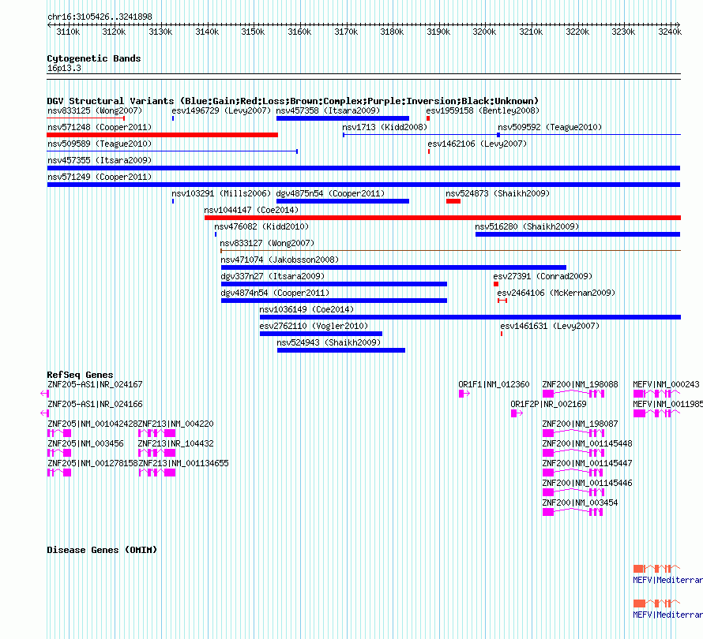
Task: Select ZNF200 NM_001145447 gene glyph
Action: tap(573, 473)
